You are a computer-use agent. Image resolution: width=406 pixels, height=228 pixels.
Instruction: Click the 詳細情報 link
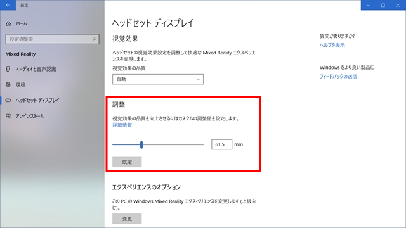(x=122, y=125)
